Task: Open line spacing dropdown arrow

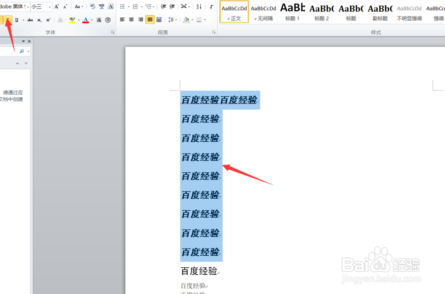Action: point(176,20)
